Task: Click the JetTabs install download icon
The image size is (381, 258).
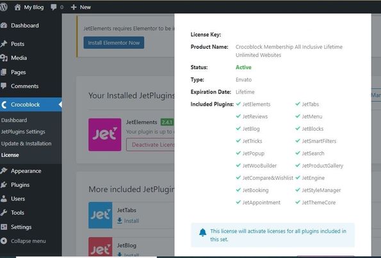Action: [x=120, y=221]
